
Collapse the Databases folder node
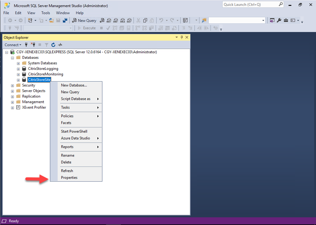tap(12, 58)
